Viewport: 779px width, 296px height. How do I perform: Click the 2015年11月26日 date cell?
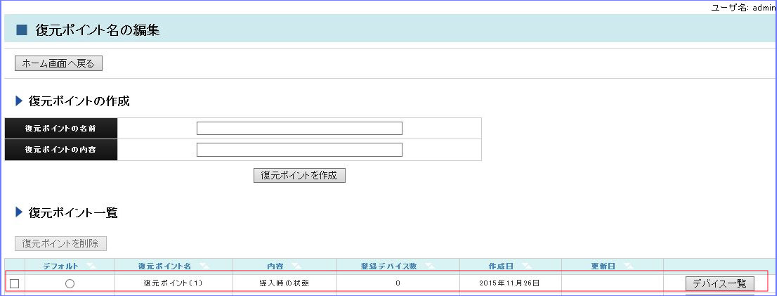tap(510, 283)
